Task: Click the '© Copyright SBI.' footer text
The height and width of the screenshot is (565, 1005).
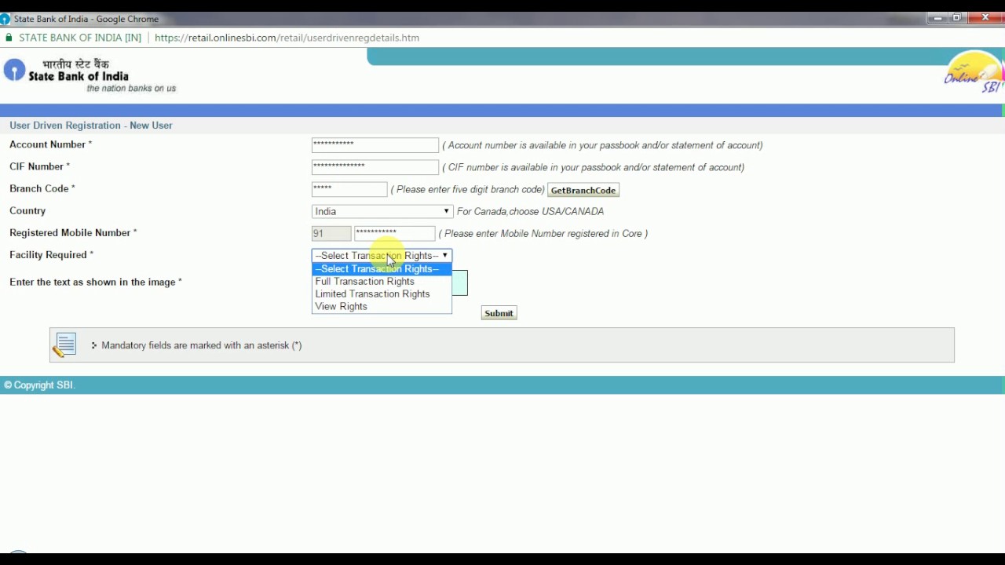Action: (x=39, y=385)
